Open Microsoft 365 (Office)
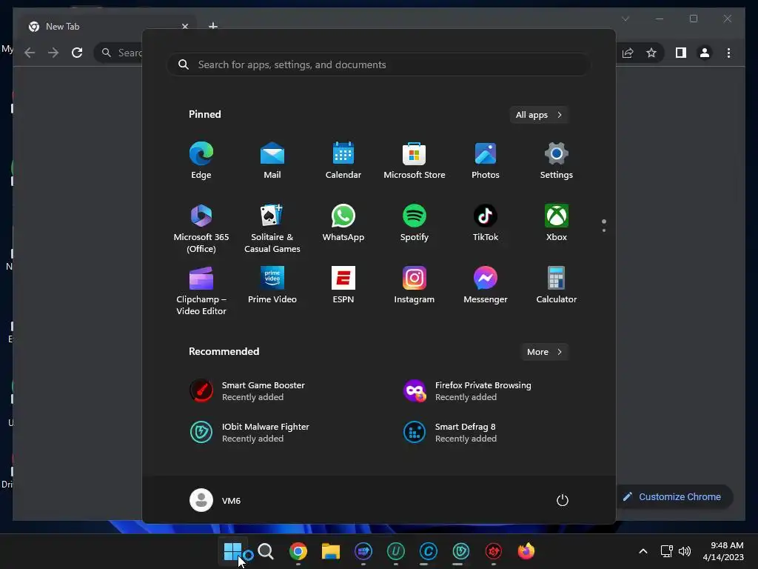758x569 pixels. pyautogui.click(x=201, y=228)
